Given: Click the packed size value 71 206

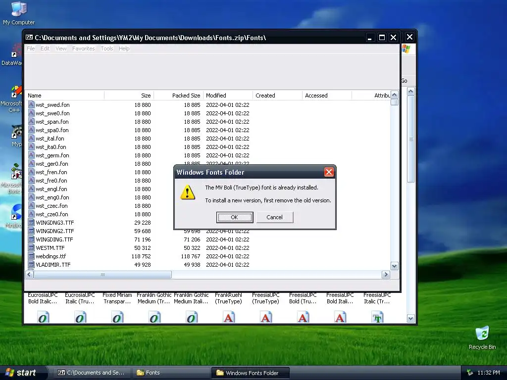Looking at the screenshot, I should (x=192, y=239).
